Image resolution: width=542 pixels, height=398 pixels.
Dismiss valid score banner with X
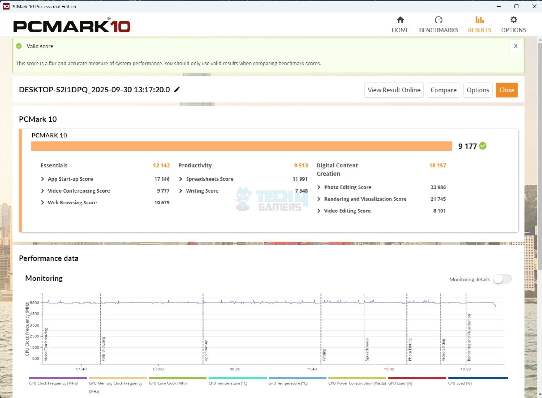tap(515, 46)
